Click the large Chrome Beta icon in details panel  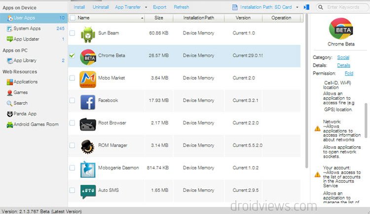(341, 29)
